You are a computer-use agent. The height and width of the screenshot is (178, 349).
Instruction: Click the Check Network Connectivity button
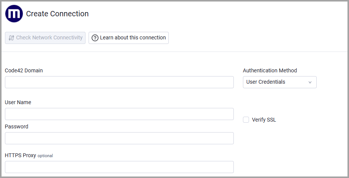45,38
